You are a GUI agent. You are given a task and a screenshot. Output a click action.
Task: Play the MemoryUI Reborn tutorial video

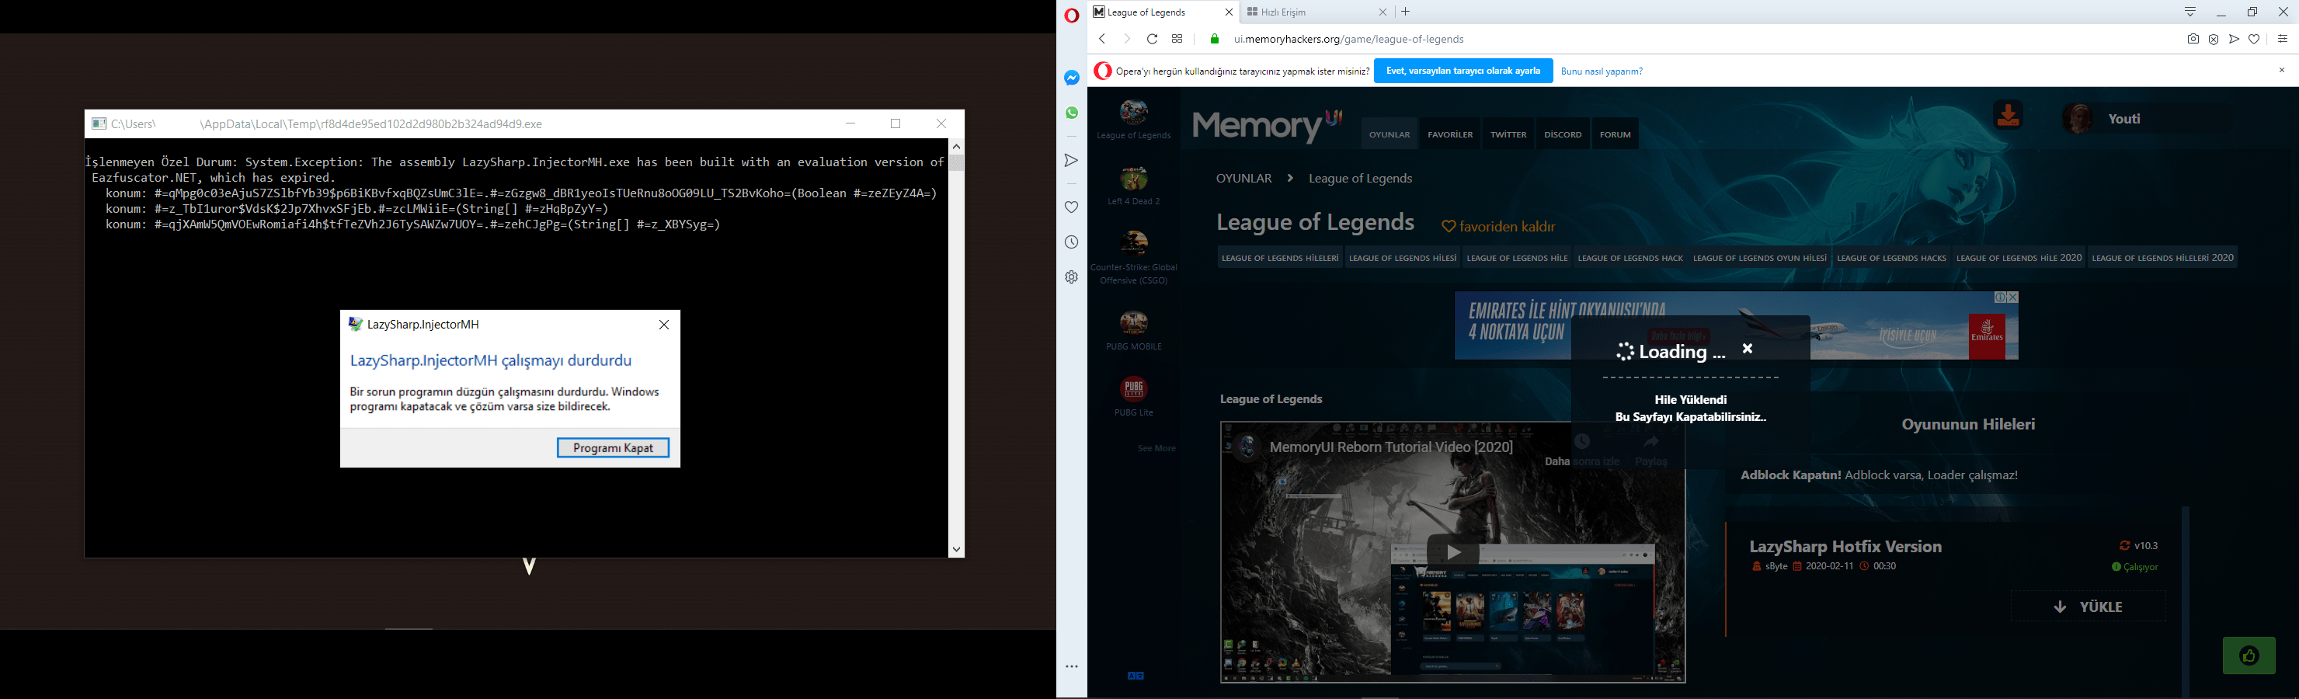[1454, 552]
